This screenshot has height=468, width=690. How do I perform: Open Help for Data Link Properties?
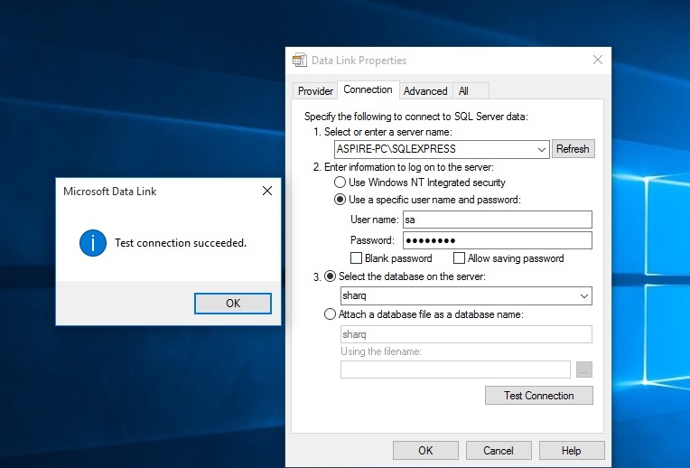pos(572,451)
